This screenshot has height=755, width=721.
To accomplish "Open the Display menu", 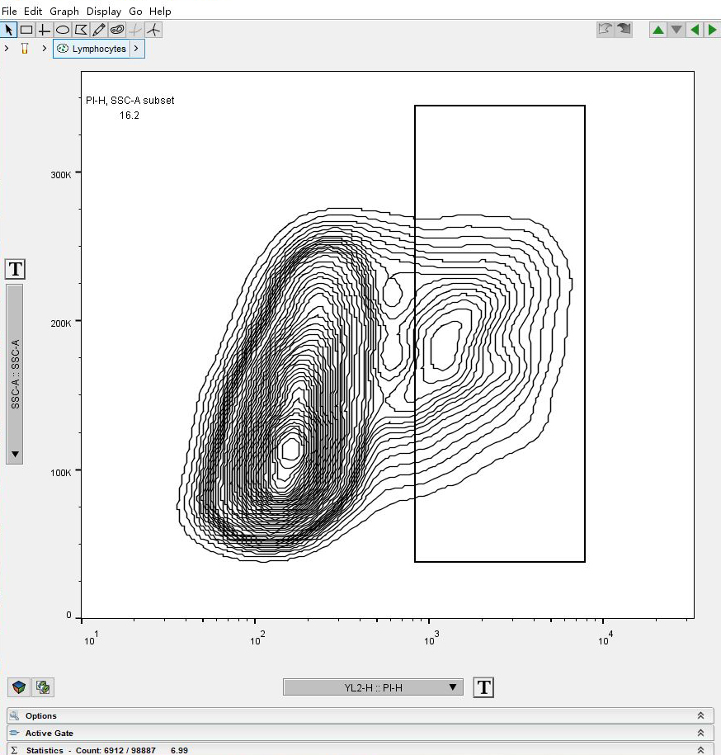I will (103, 11).
